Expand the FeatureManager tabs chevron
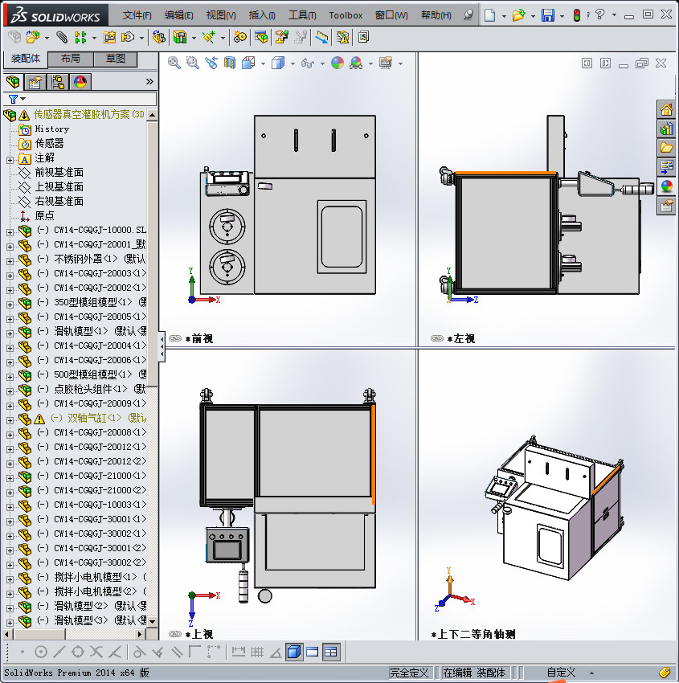This screenshot has height=683, width=679. 149,81
